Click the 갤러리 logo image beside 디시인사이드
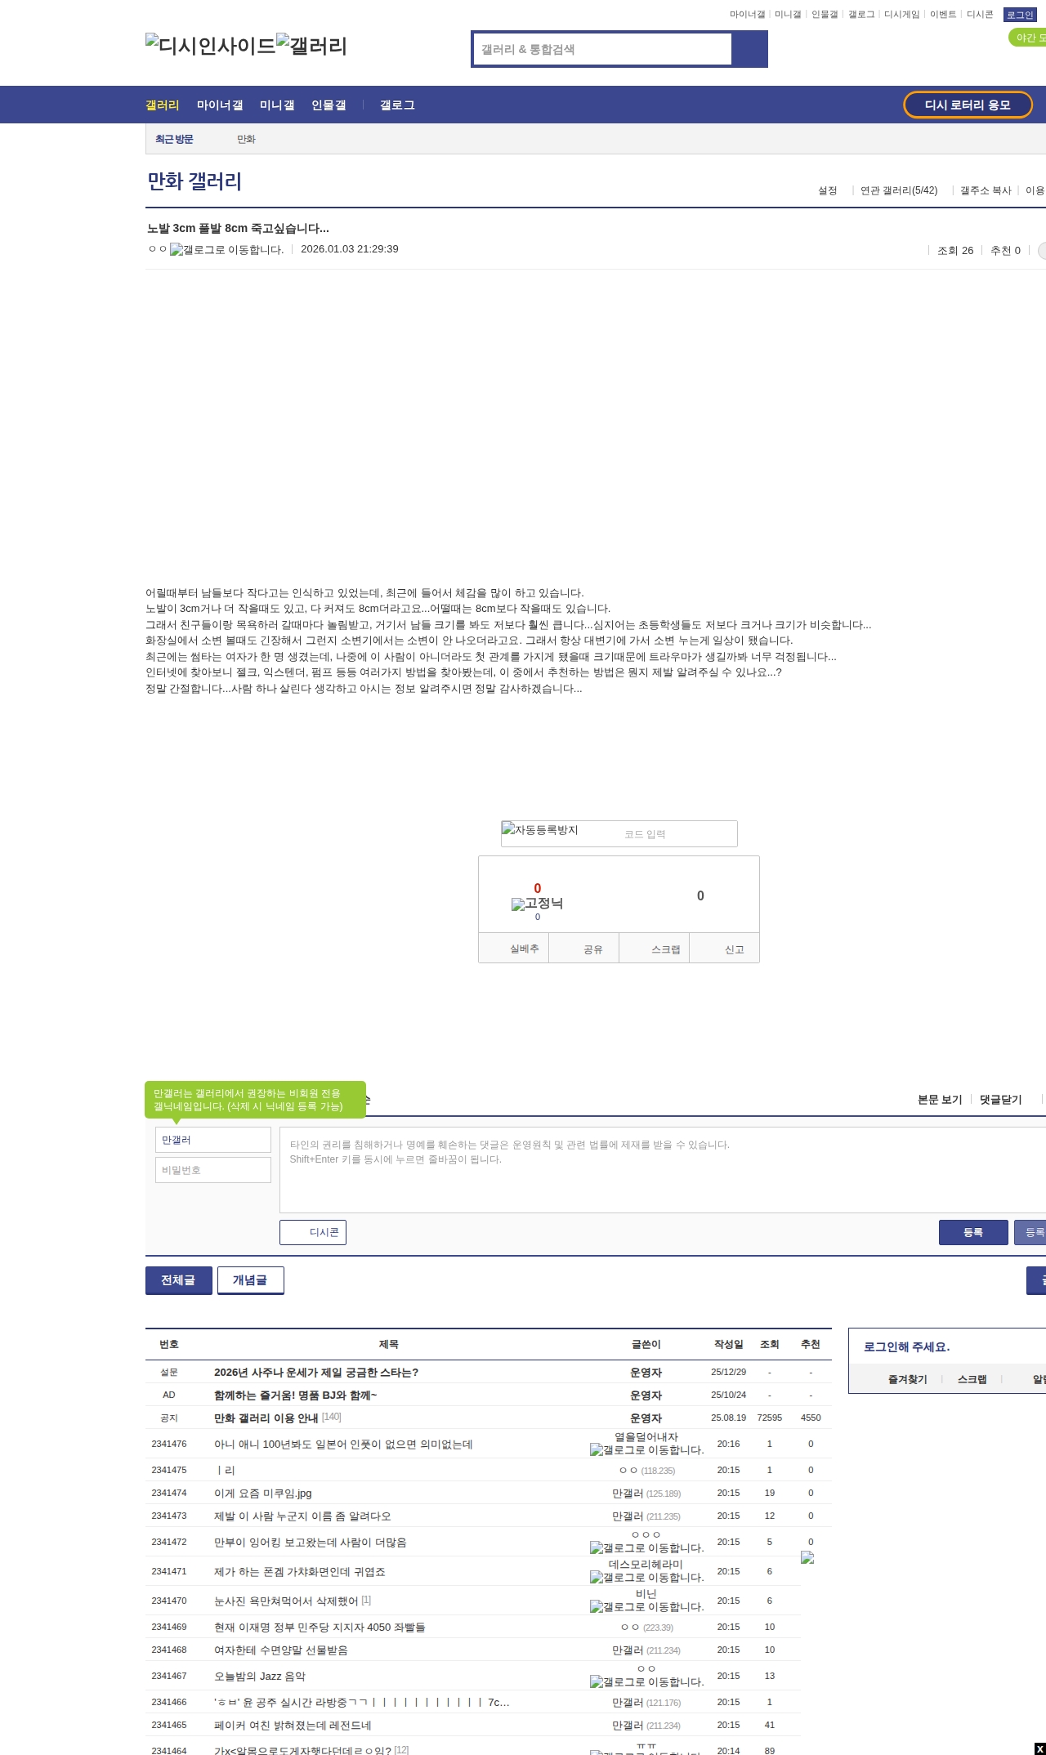This screenshot has height=1755, width=1046. click(x=312, y=46)
